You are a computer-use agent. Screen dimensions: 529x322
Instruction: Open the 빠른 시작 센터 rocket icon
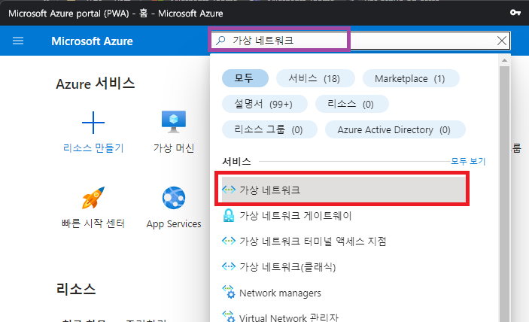pos(93,198)
